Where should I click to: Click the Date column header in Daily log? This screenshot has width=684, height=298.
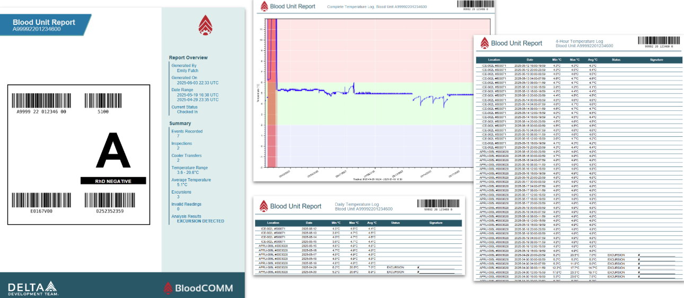(308, 223)
